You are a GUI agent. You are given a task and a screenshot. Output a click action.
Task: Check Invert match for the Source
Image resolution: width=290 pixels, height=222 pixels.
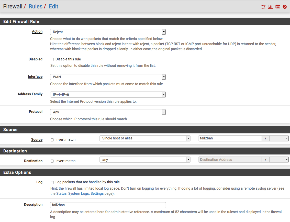point(52,140)
